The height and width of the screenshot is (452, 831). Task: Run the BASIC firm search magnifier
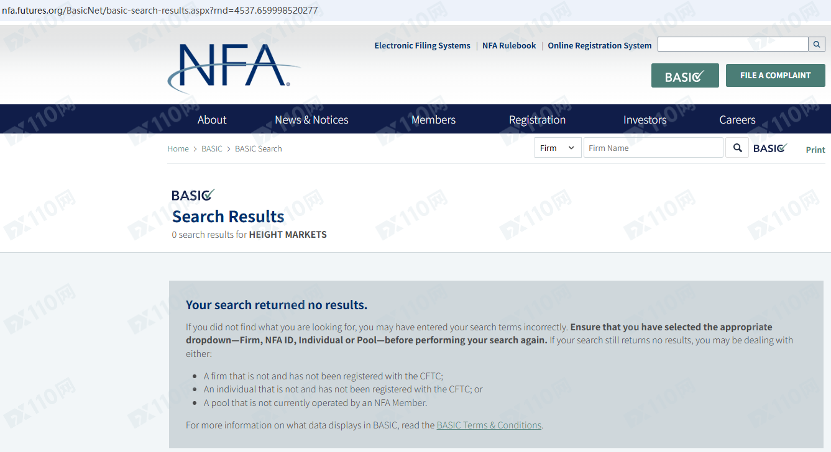[737, 148]
